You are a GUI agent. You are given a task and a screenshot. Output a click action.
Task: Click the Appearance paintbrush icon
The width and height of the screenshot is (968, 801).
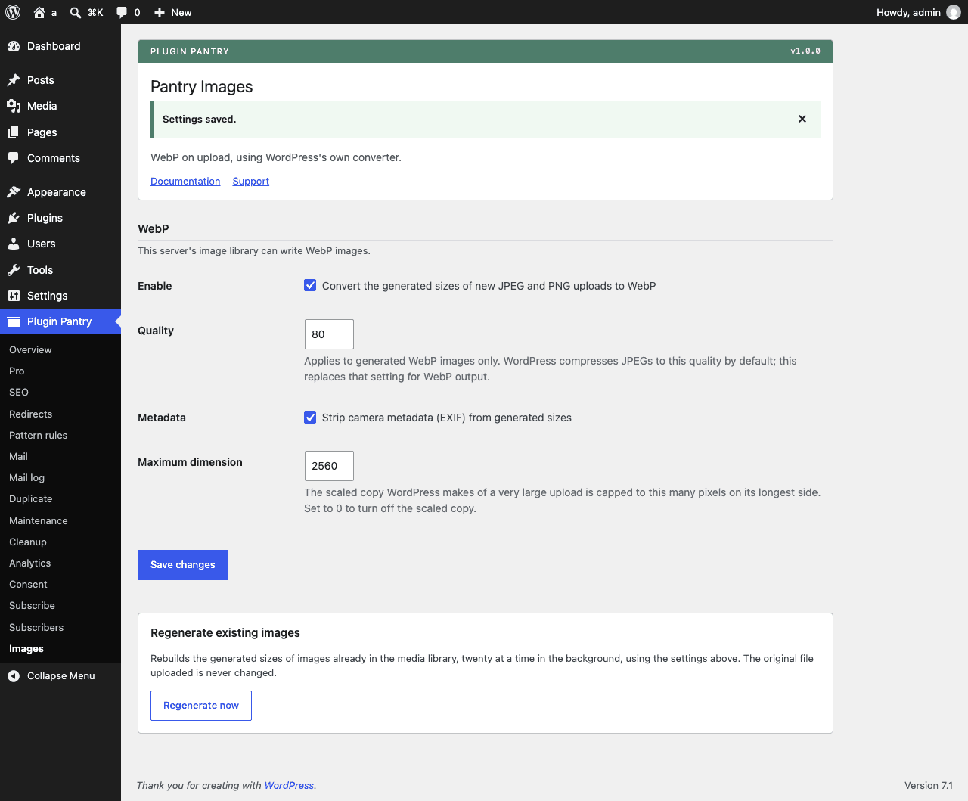(14, 192)
